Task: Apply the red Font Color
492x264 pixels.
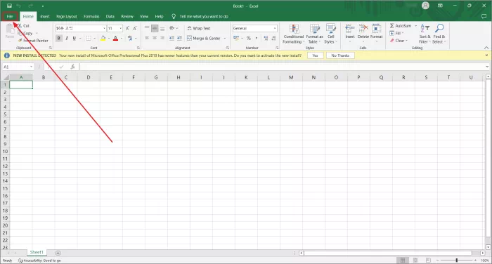Action: (115, 38)
